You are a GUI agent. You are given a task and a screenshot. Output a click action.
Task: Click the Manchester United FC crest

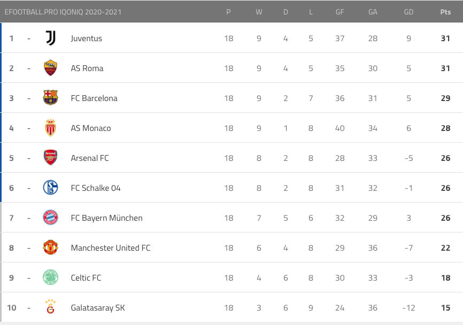[50, 247]
